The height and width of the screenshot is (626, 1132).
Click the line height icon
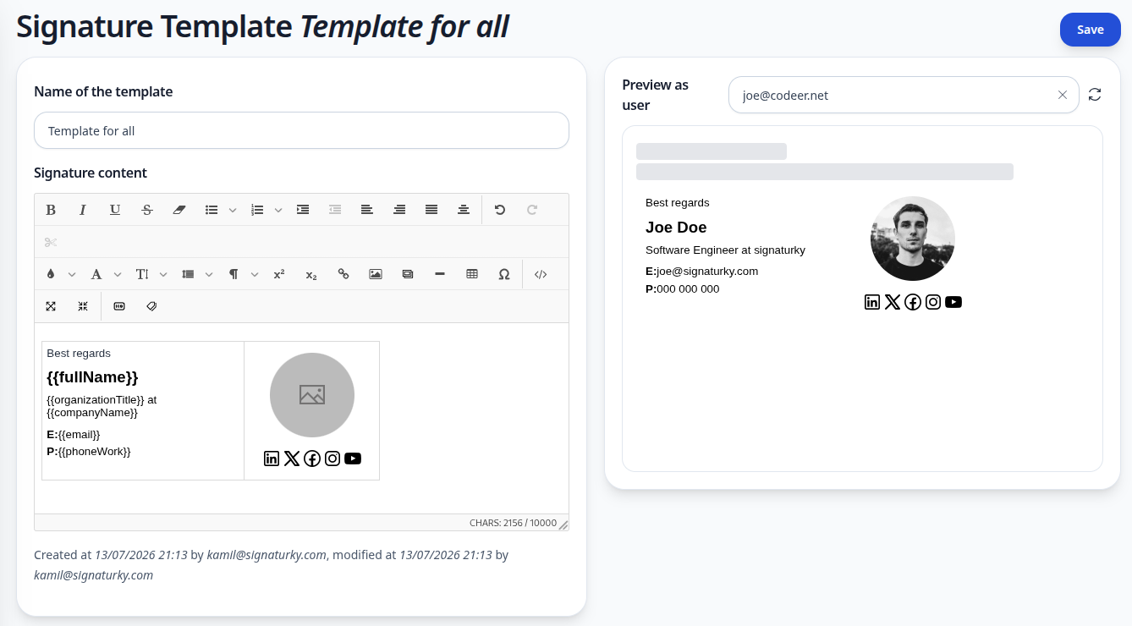[188, 274]
